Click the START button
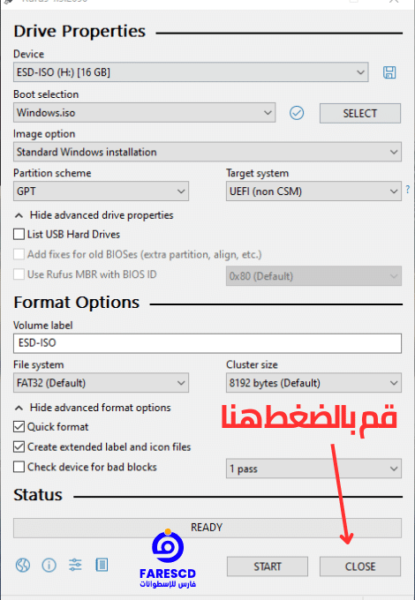The width and height of the screenshot is (415, 600). point(268,566)
